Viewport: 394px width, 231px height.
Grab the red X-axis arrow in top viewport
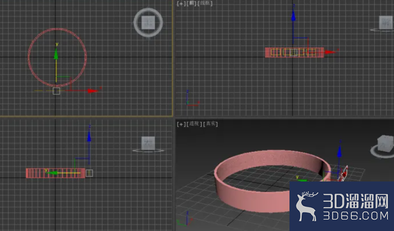coord(92,91)
